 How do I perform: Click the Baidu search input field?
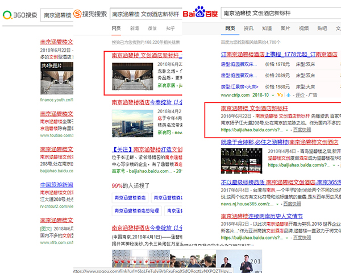(x=278, y=12)
